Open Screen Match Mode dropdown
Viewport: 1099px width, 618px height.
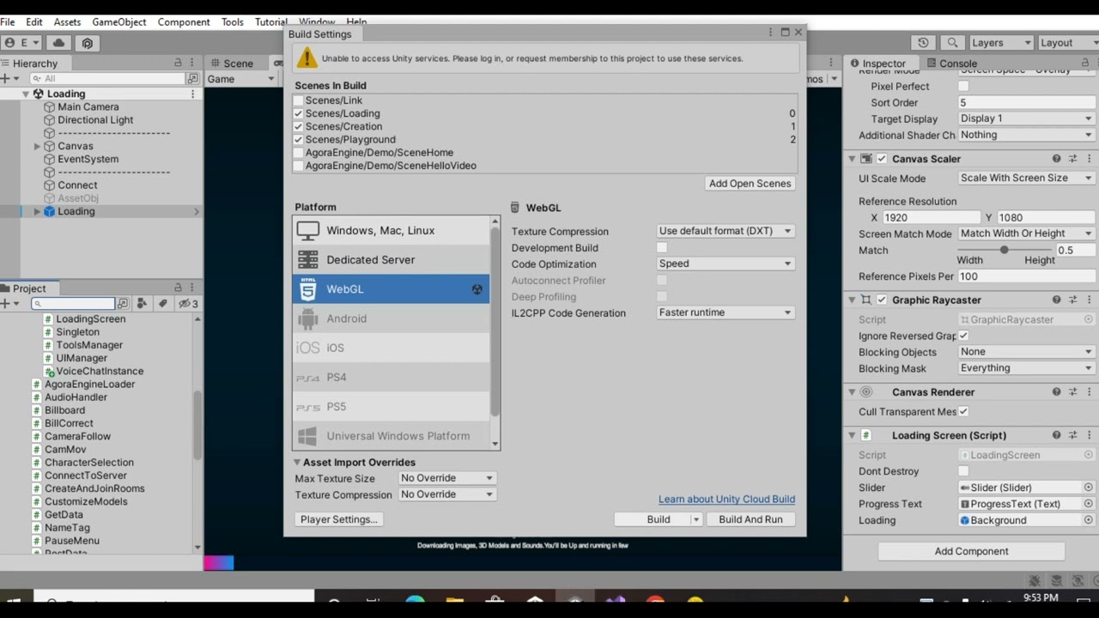pos(1027,233)
